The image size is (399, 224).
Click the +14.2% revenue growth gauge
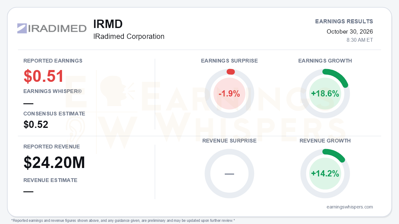click(x=325, y=174)
